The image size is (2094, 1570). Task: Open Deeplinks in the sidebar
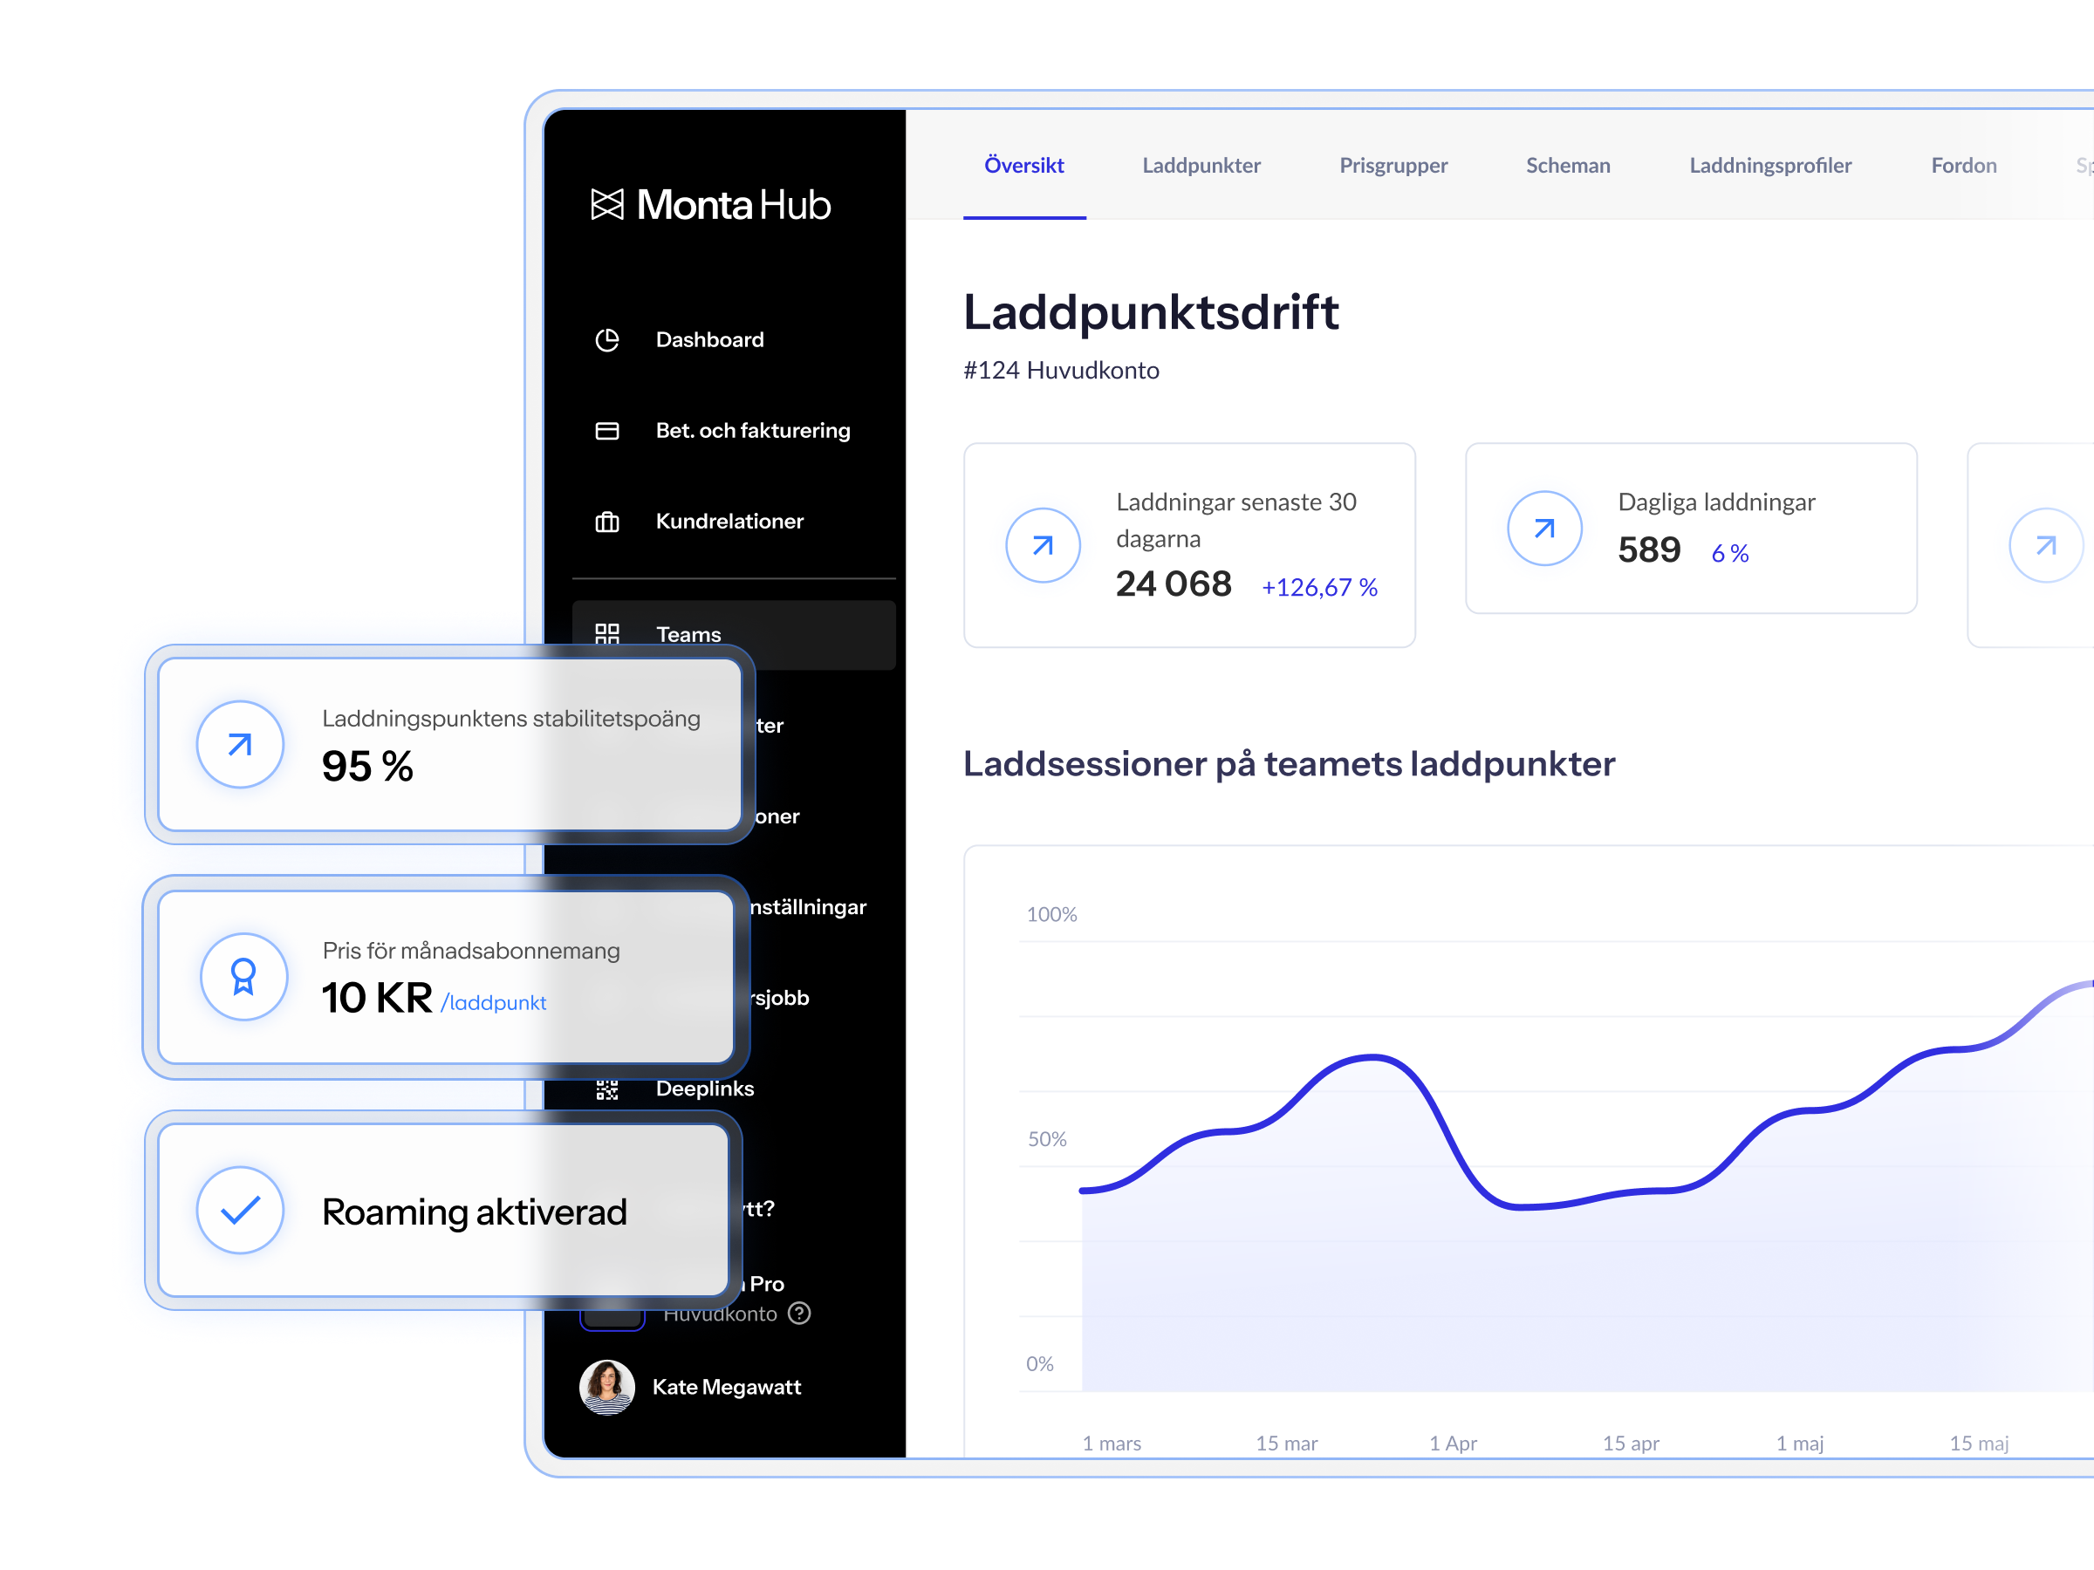(705, 1089)
